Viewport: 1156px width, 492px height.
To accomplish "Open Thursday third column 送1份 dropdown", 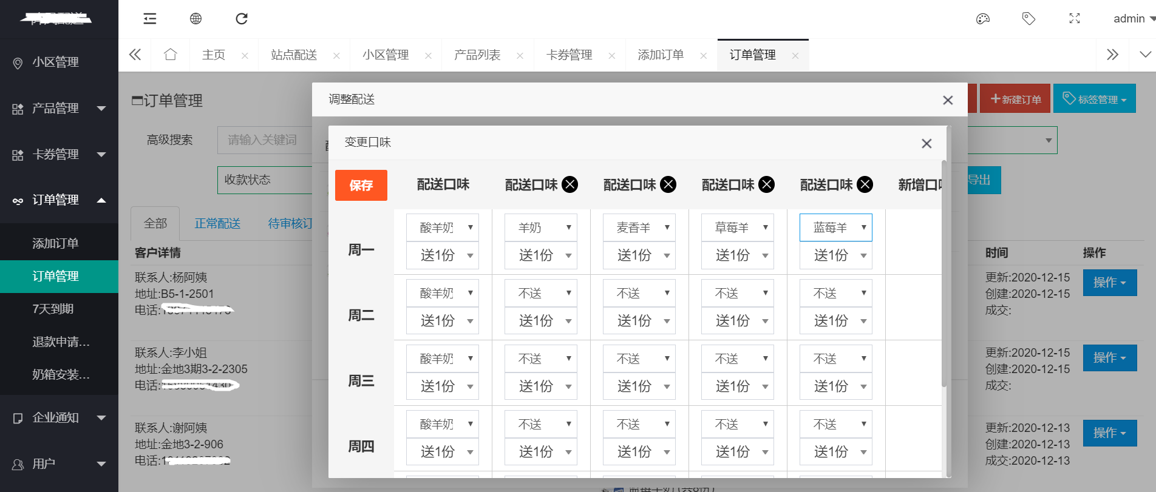I will [639, 452].
